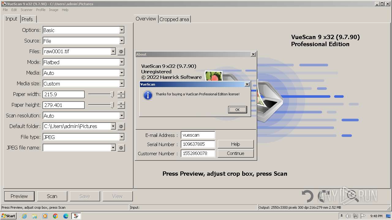Open the Default folder dropdown

(x=113, y=127)
